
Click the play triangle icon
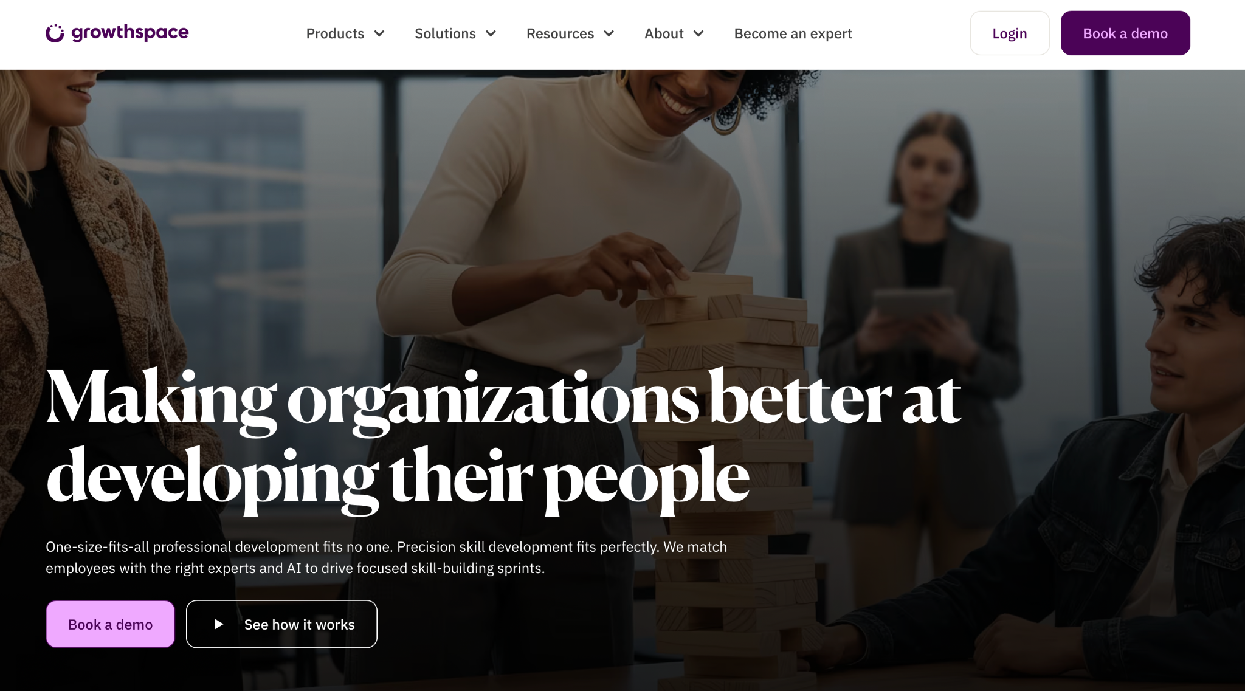click(219, 624)
